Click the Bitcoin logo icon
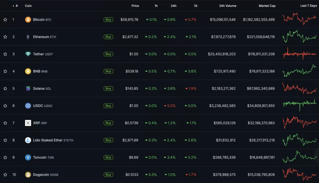Viewport: 319px width, 183px height. pos(28,20)
